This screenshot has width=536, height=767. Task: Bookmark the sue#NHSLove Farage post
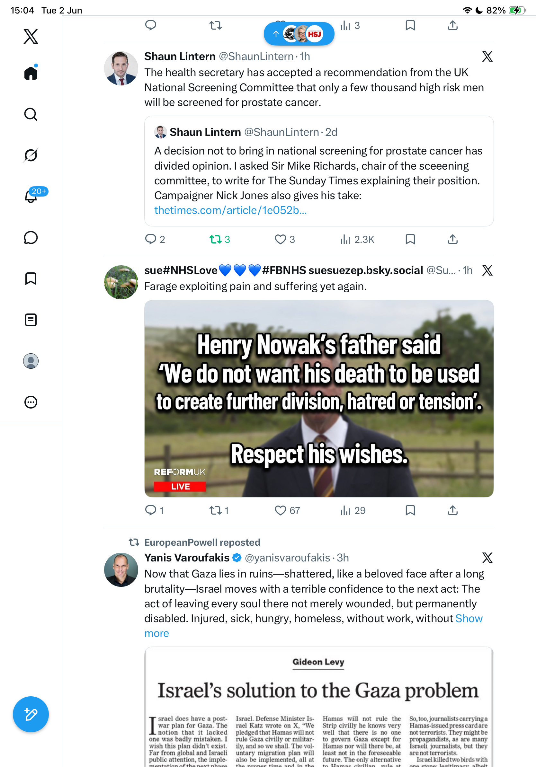[x=410, y=510]
